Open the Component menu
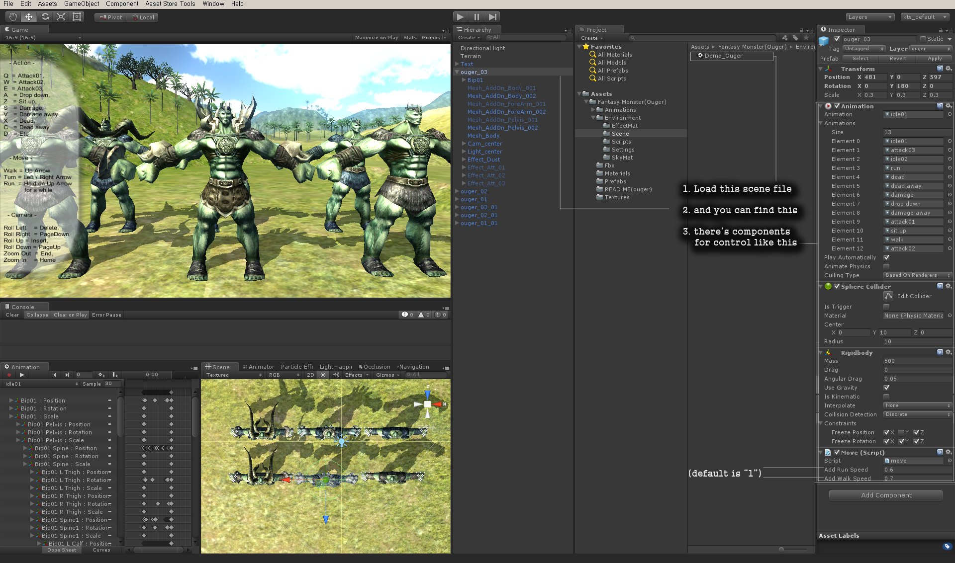 coord(122,3)
